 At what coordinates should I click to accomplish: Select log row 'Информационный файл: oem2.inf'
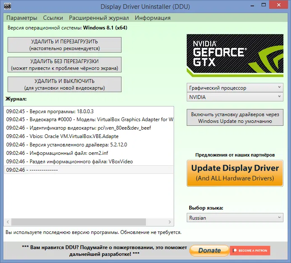pos(89,153)
